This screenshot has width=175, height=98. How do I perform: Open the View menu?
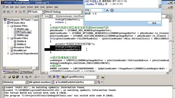tap(17, 7)
